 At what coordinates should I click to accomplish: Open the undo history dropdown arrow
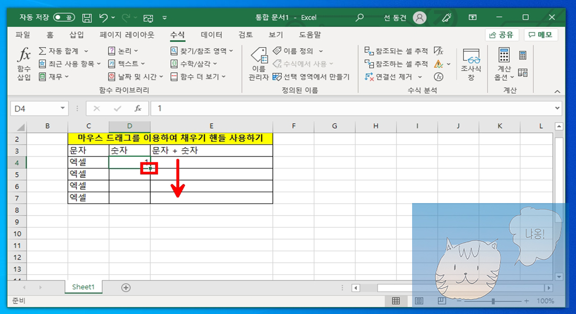pyautogui.click(x=113, y=18)
